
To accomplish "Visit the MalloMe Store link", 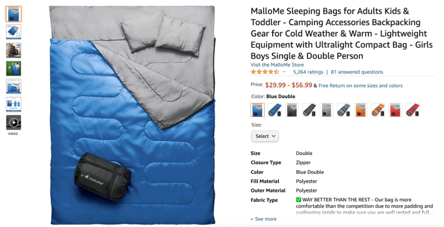I will (x=277, y=65).
